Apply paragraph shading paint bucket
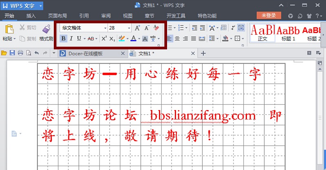This screenshot has height=170, width=326. click(225, 38)
